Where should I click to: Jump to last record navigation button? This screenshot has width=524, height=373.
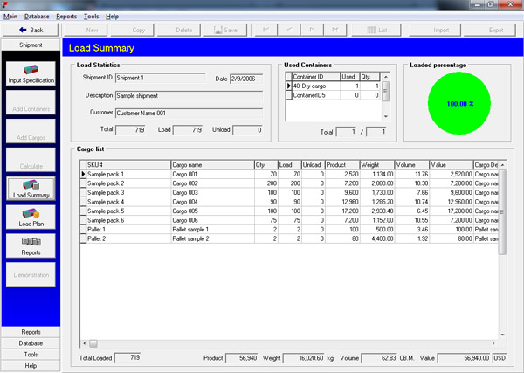pos(335,30)
